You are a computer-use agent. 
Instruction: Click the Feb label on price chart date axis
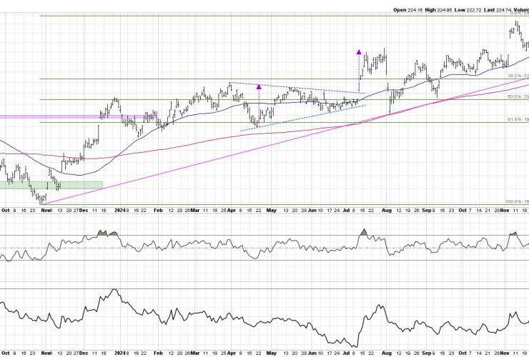pos(158,211)
